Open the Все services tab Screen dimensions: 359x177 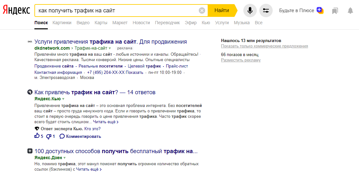pyautogui.click(x=259, y=23)
